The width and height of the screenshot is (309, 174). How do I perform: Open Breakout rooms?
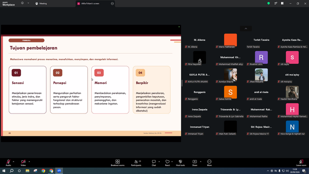(x=118, y=163)
